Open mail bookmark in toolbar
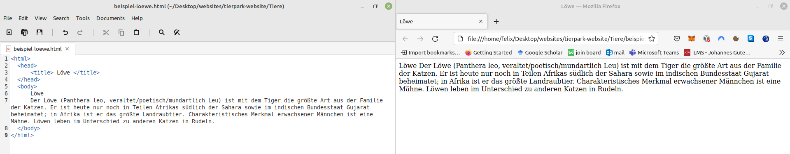This screenshot has width=790, height=154. (615, 52)
